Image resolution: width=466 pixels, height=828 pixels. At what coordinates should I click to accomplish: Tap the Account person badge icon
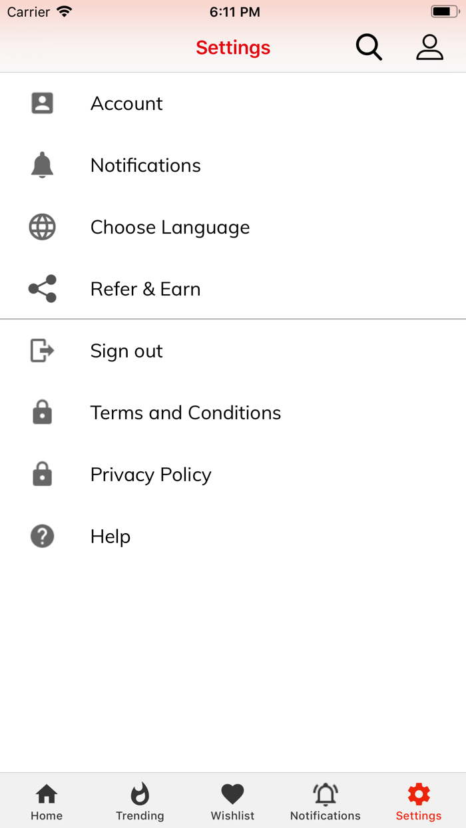42,103
